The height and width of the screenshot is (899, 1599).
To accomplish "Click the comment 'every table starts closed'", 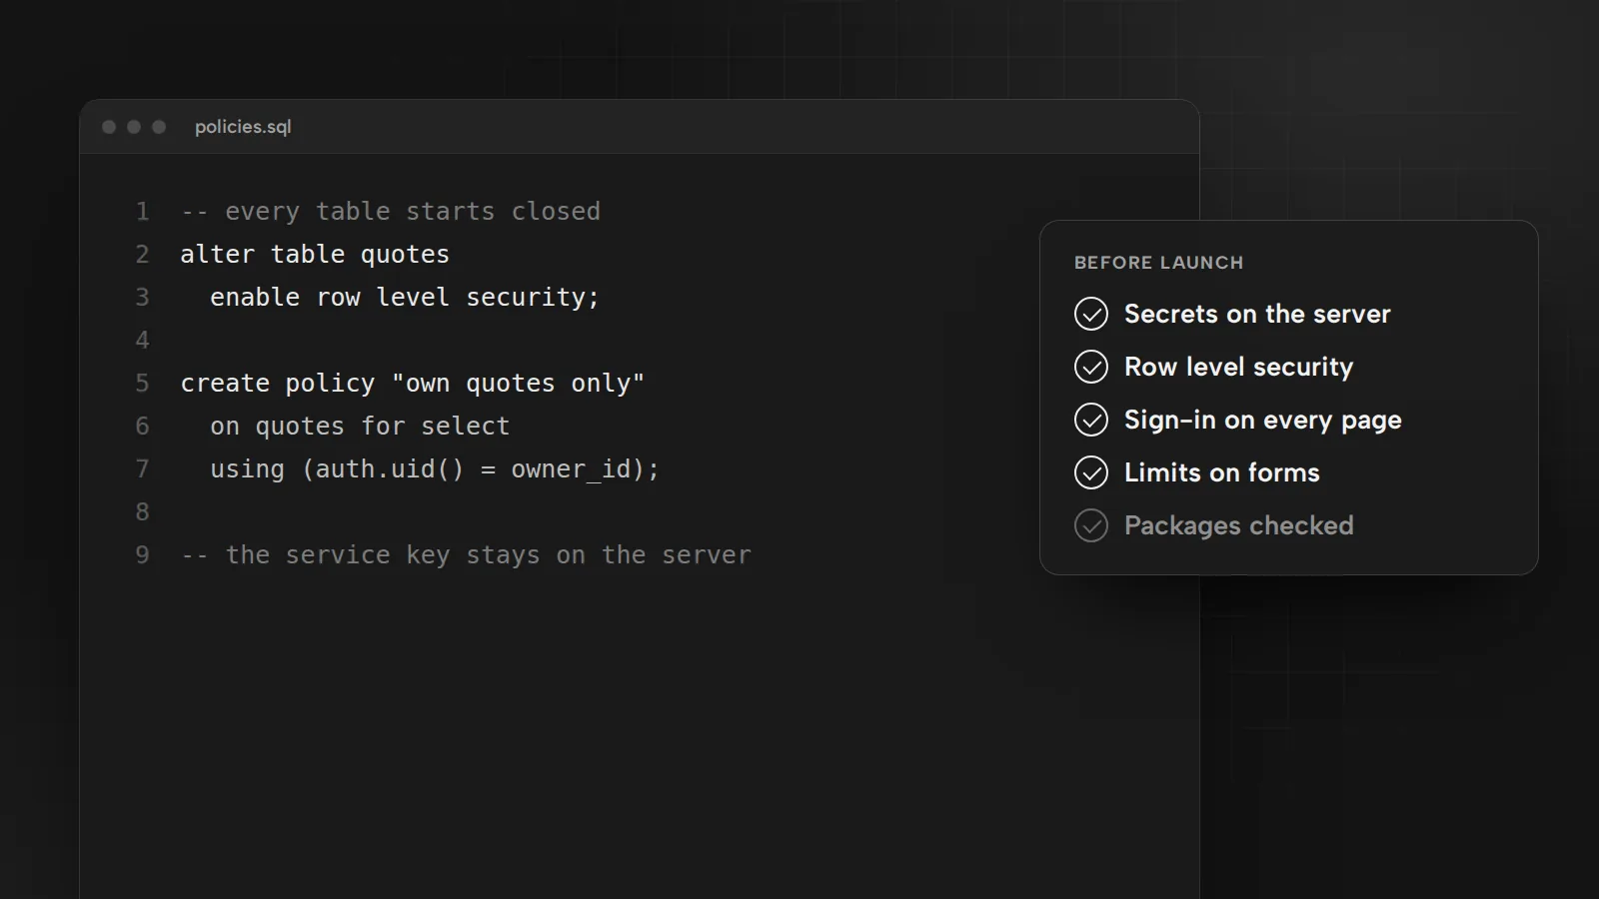I will (391, 212).
